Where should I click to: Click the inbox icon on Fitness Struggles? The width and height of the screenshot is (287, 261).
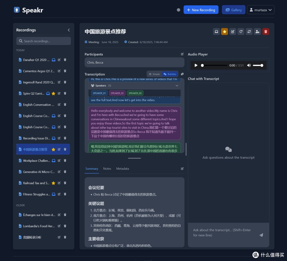[x=53, y=194]
